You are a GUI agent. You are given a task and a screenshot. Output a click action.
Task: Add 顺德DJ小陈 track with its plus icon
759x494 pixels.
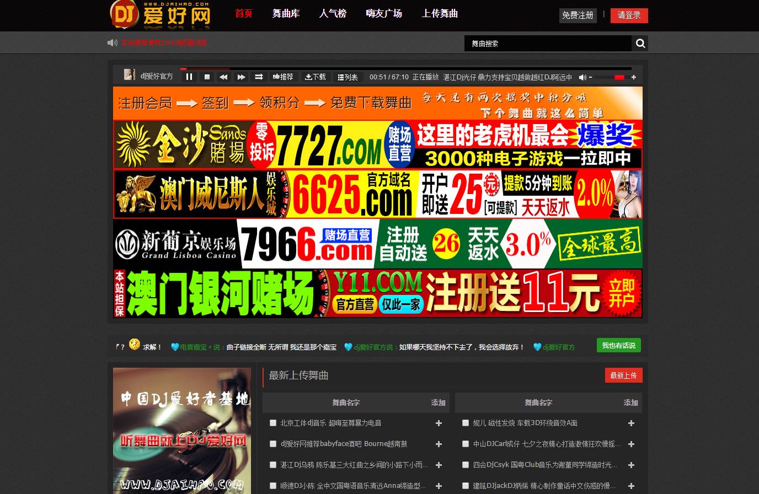[x=439, y=486]
